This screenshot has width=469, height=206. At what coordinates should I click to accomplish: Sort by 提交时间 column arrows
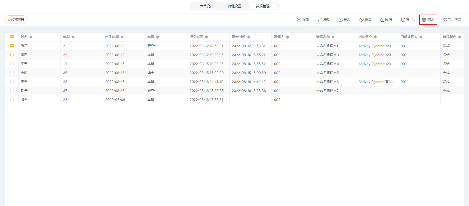point(207,37)
